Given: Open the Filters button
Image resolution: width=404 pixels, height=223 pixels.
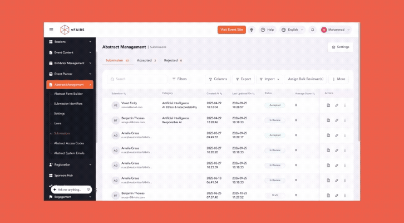Looking at the screenshot, I should pos(180,79).
